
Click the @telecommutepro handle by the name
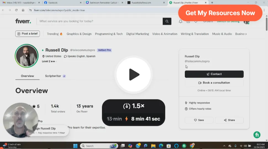tap(82, 50)
